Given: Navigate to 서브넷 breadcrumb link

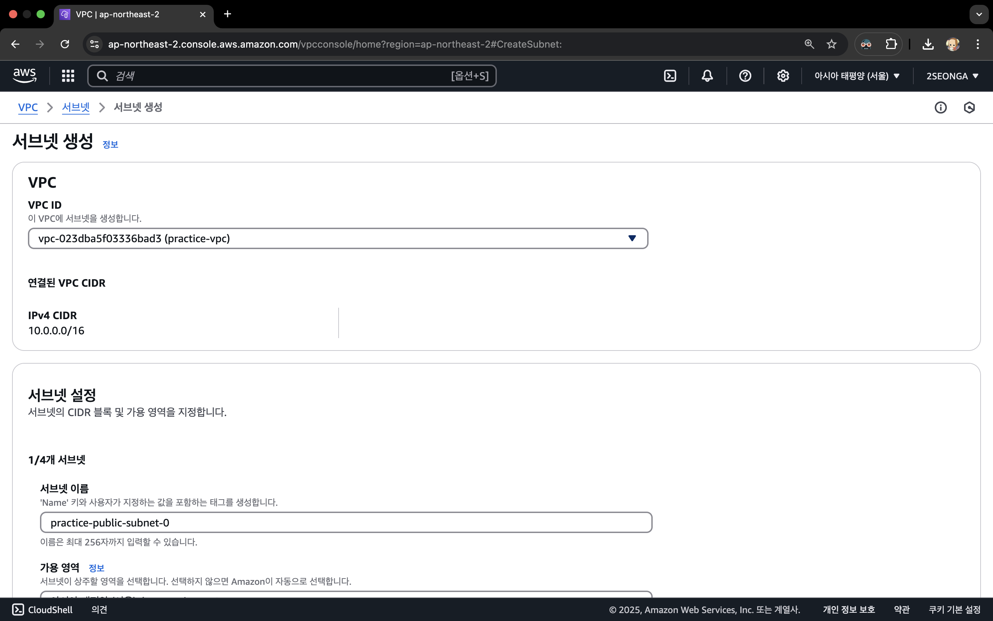Looking at the screenshot, I should 76,108.
